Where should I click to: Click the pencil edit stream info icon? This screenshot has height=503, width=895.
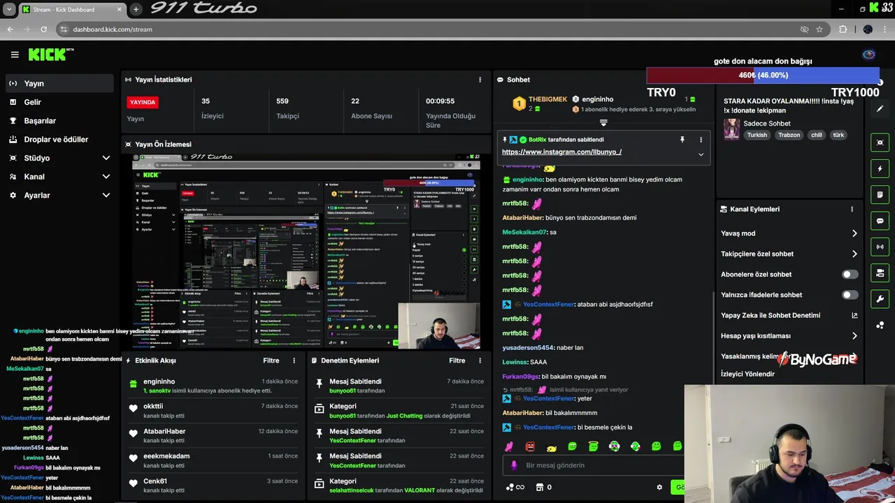tap(880, 109)
